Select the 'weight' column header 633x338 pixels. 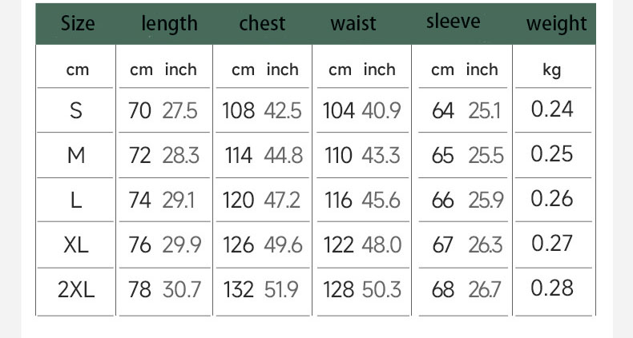pos(557,24)
